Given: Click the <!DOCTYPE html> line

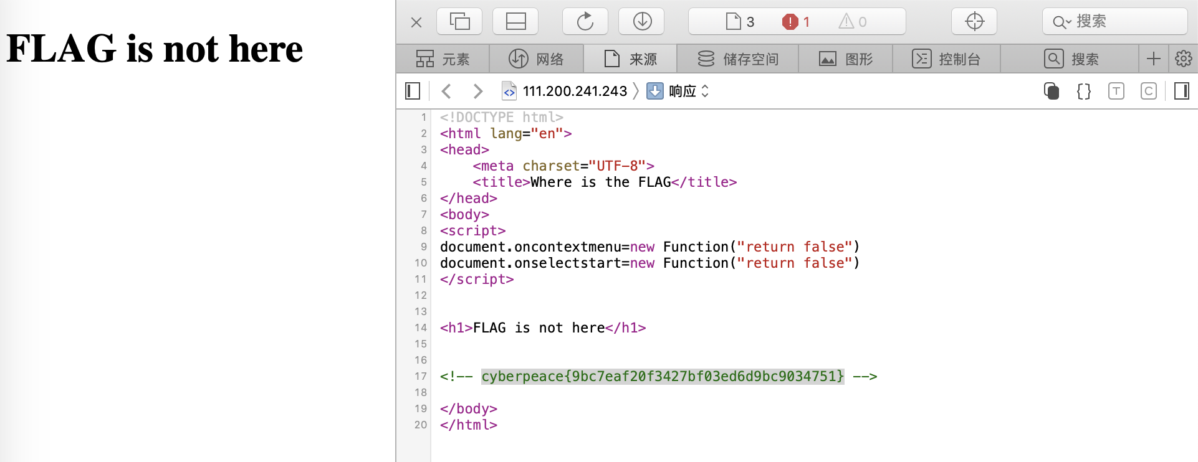Looking at the screenshot, I should pos(502,117).
